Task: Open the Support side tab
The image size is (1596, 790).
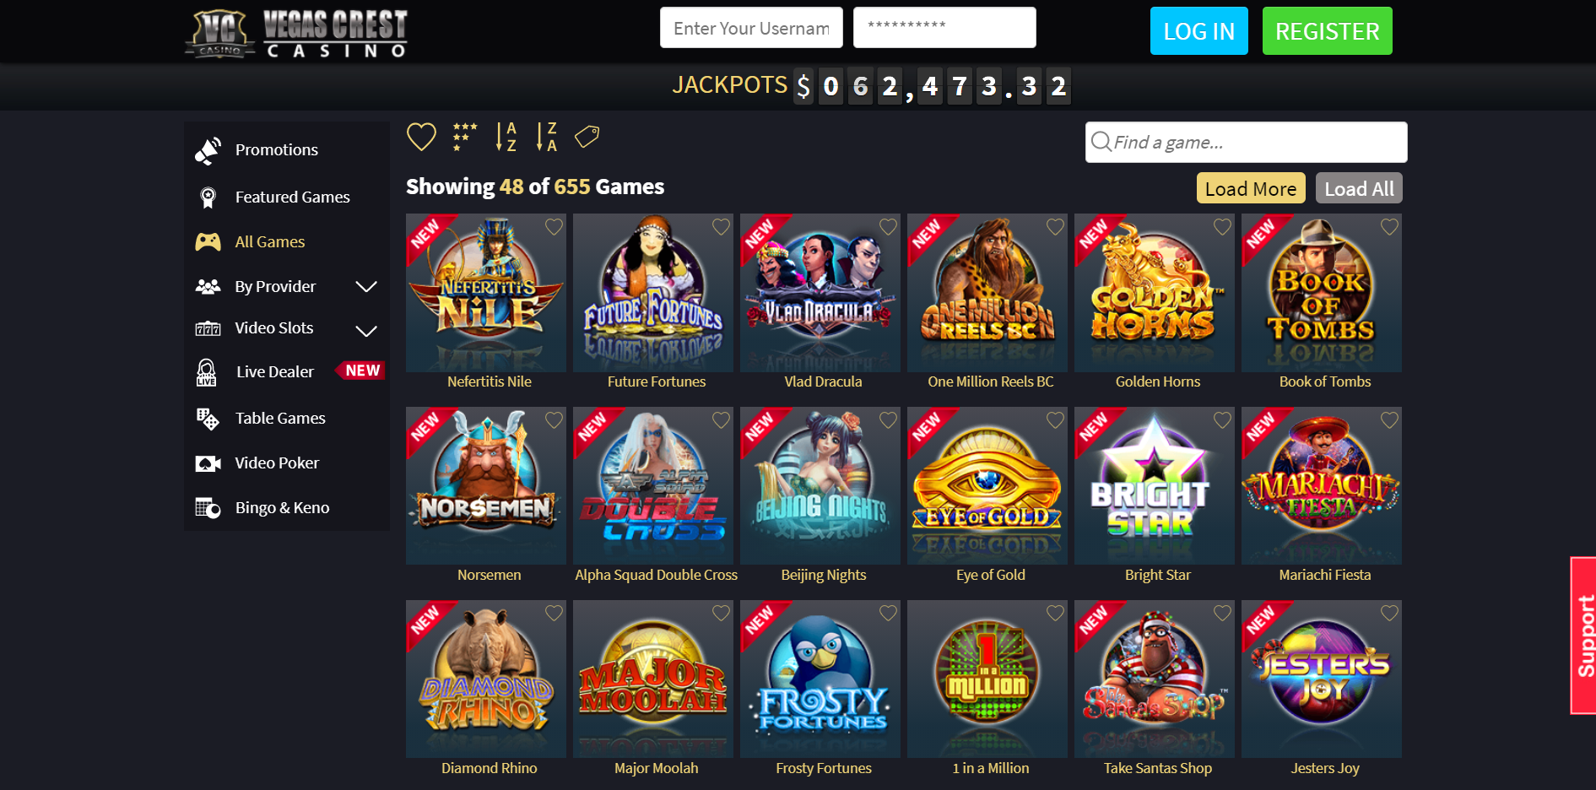Action: [1583, 636]
